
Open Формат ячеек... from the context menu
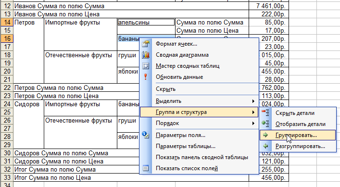pos(199,44)
